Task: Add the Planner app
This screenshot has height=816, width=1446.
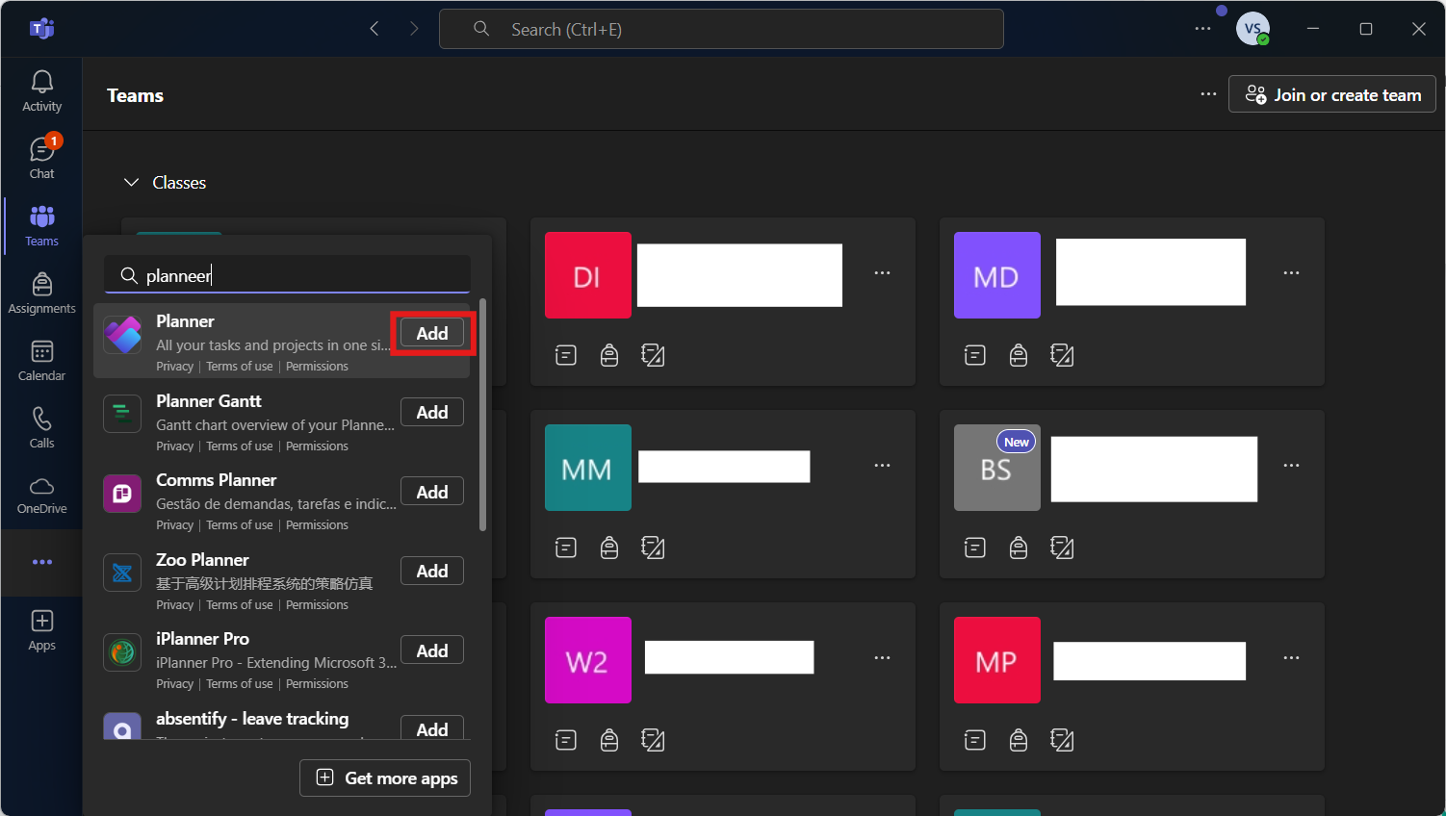Action: click(431, 333)
